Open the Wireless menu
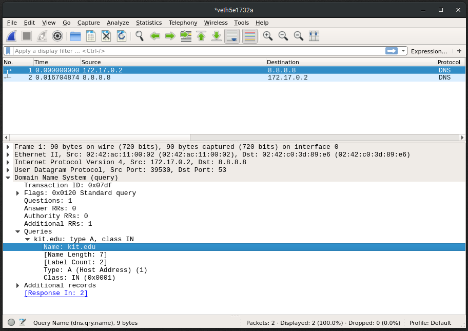The height and width of the screenshot is (331, 468). pyautogui.click(x=216, y=23)
